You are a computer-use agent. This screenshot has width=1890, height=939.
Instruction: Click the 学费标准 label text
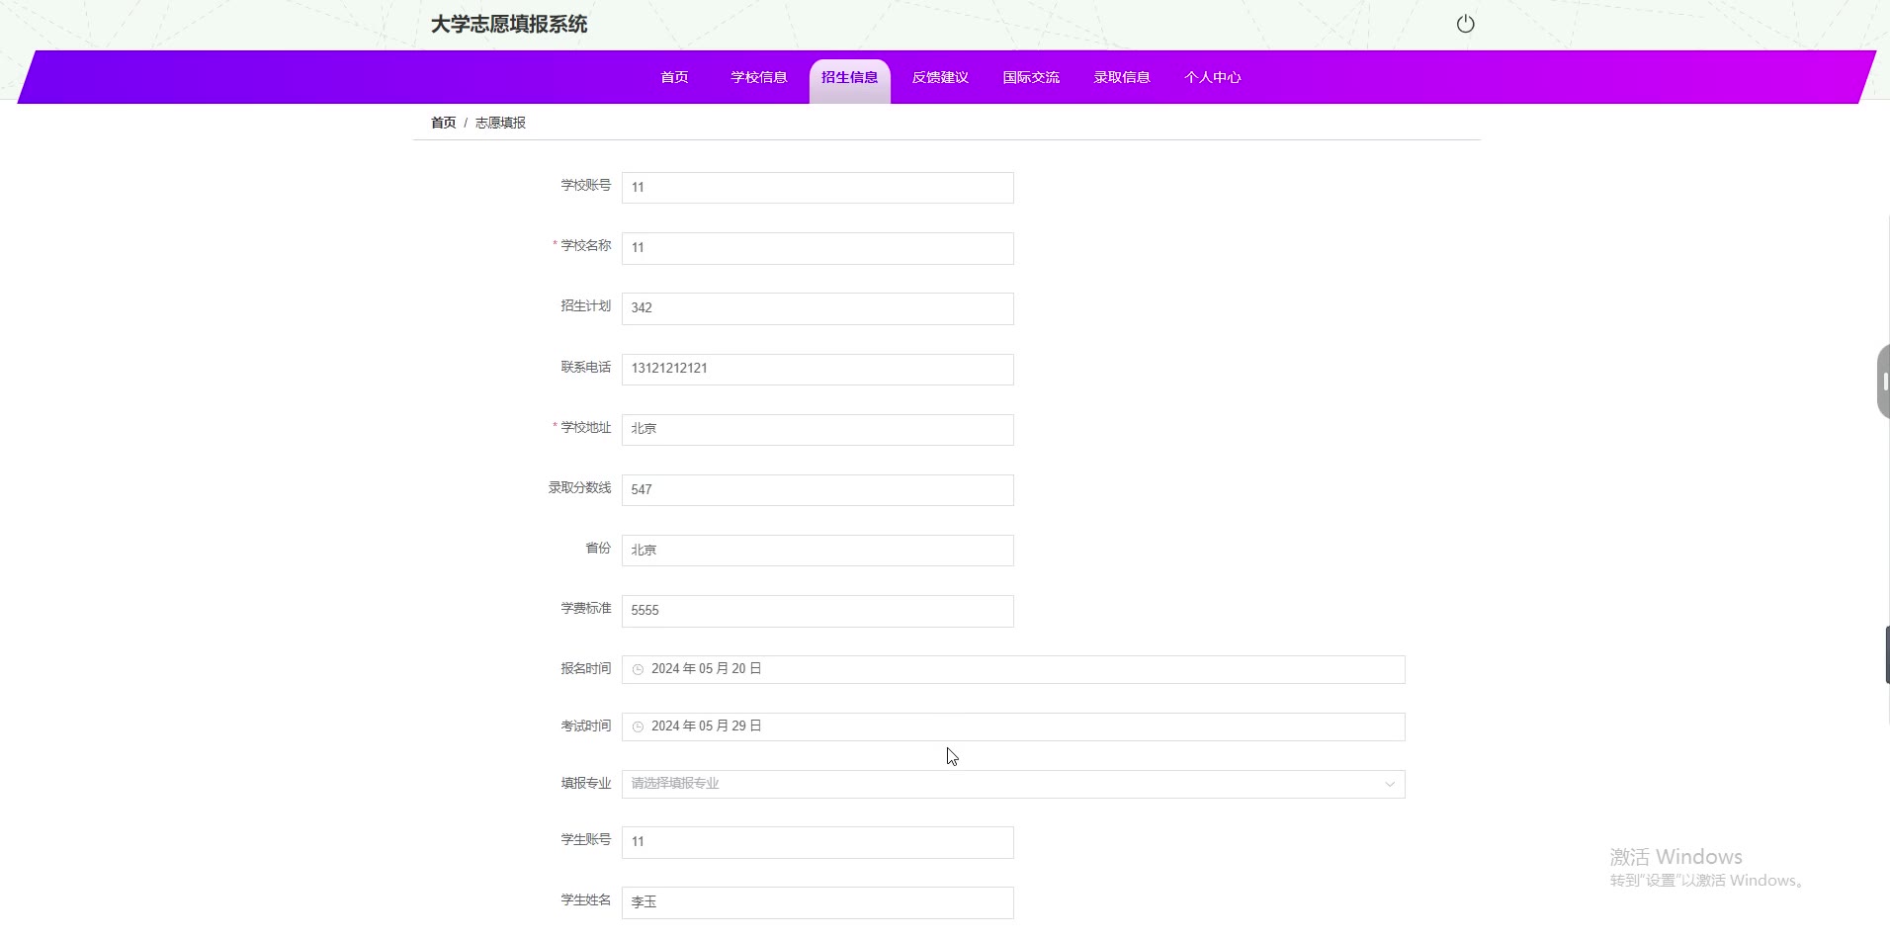point(586,608)
